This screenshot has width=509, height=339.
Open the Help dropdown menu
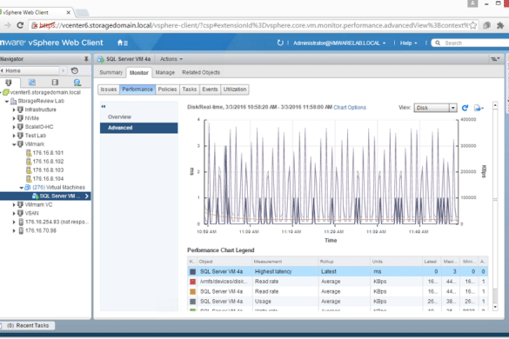coord(408,43)
